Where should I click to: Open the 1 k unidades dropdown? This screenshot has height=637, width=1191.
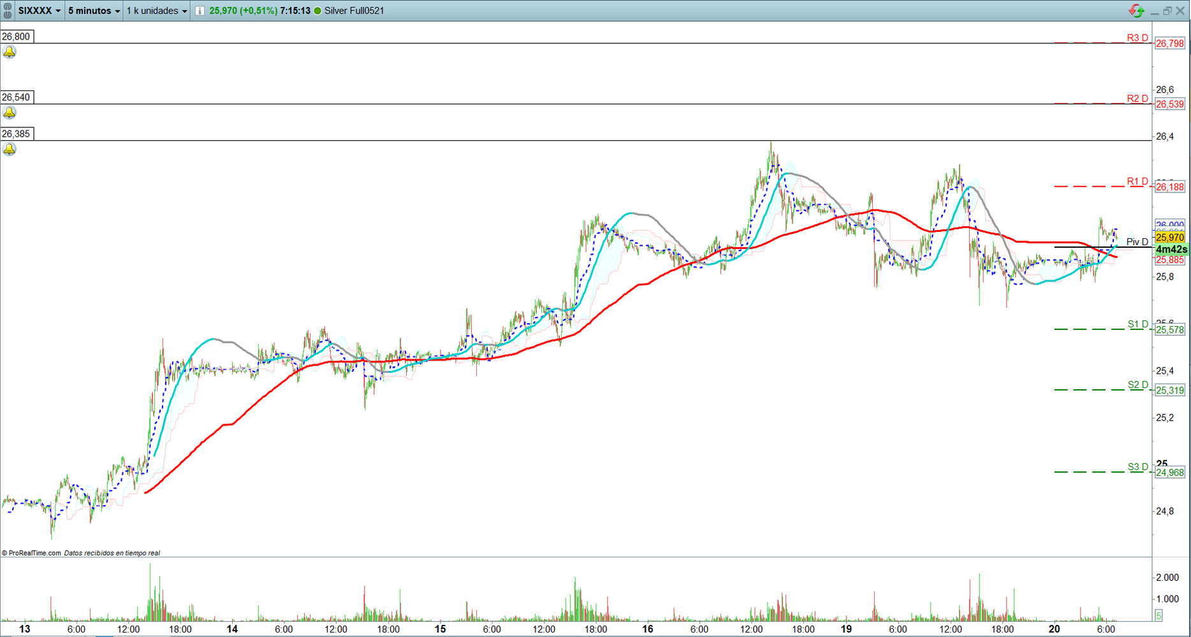(x=157, y=11)
